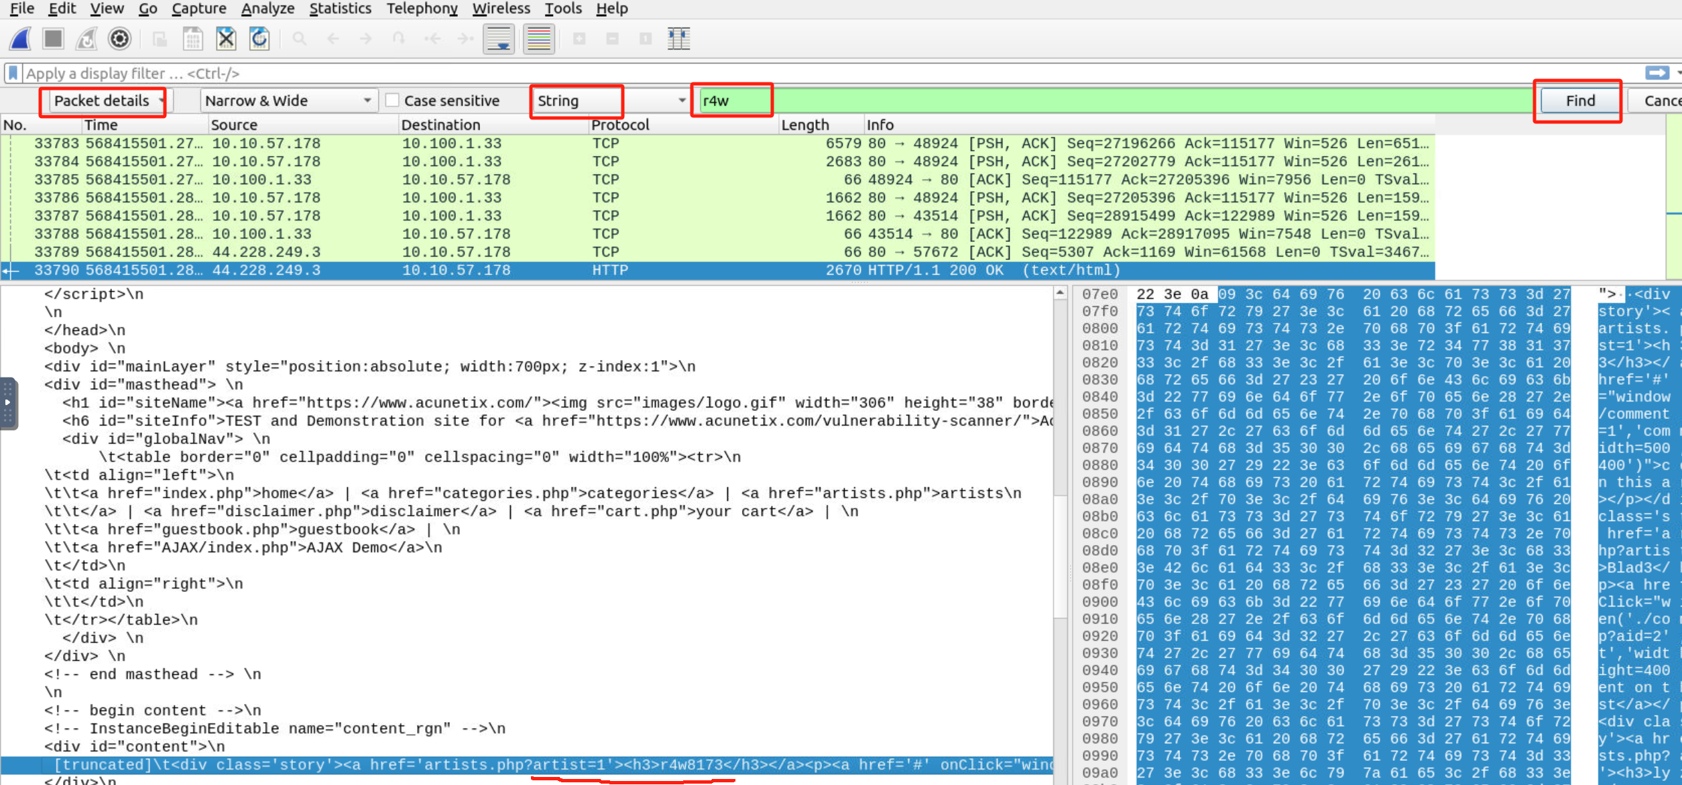Apply display filter with blue arrow
Viewport: 1682px width, 785px height.
[1657, 72]
